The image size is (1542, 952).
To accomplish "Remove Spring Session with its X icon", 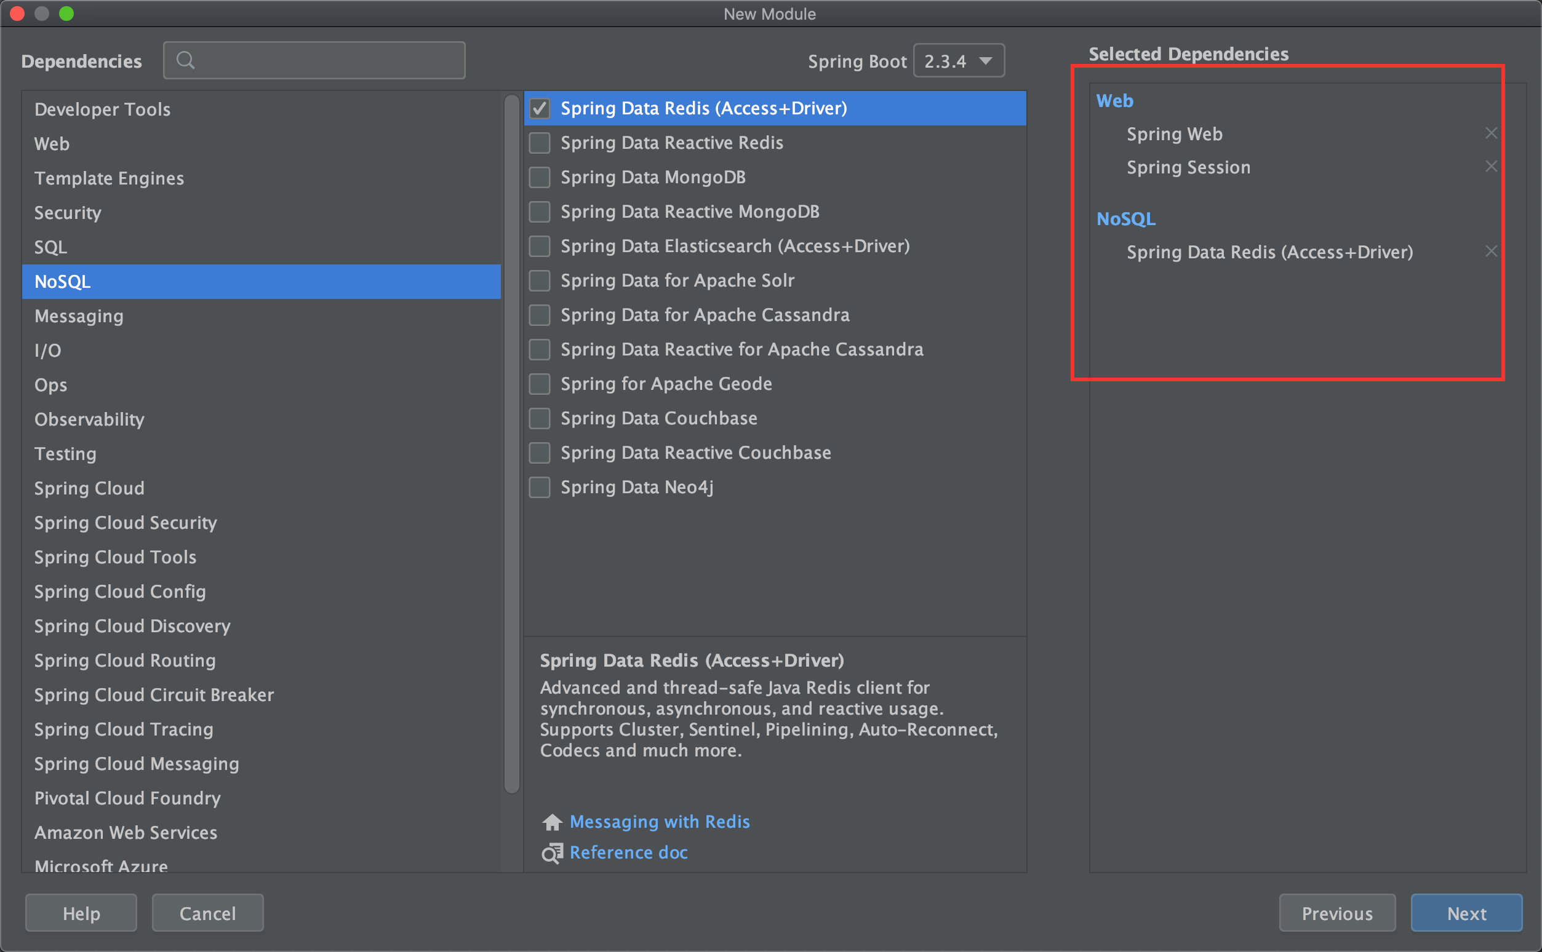I will pos(1490,167).
